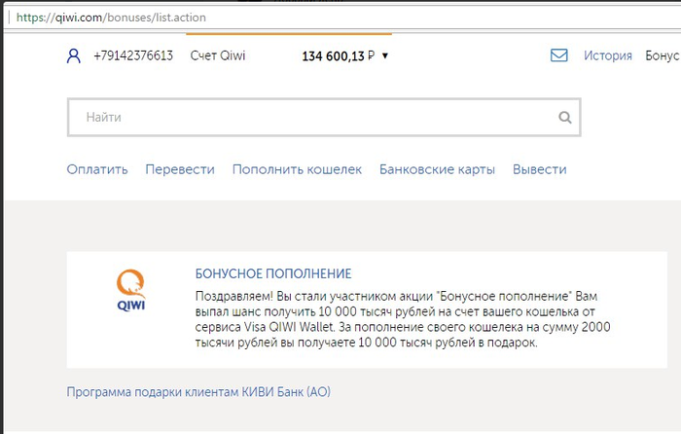Click the Счет Qiwi account label
The height and width of the screenshot is (434, 681).
pyautogui.click(x=218, y=55)
